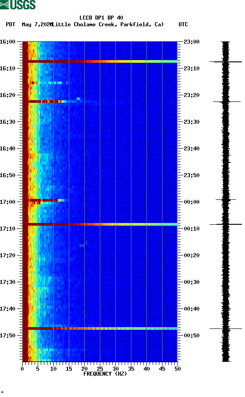Click the 00:50 UTC time label
Viewport: 245px width, 397px height.
tap(192, 336)
